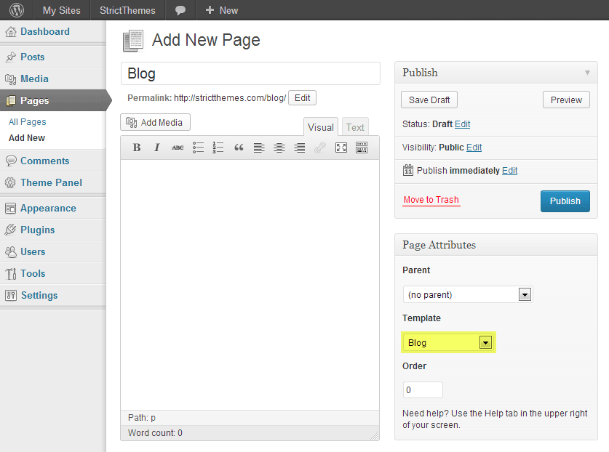
Task: Toggle italic text formatting
Action: [156, 148]
